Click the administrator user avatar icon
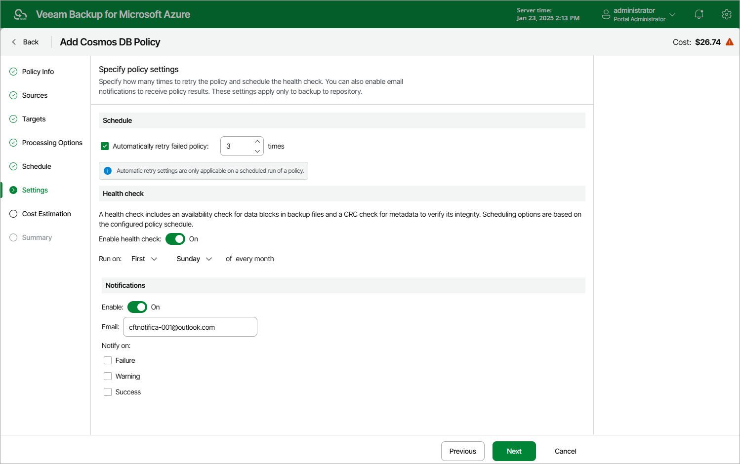This screenshot has height=464, width=740. pyautogui.click(x=606, y=15)
